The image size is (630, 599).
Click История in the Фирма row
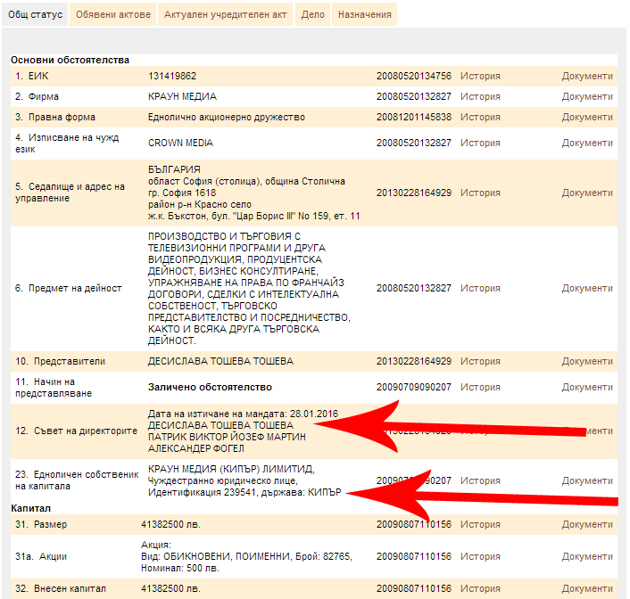tap(480, 96)
